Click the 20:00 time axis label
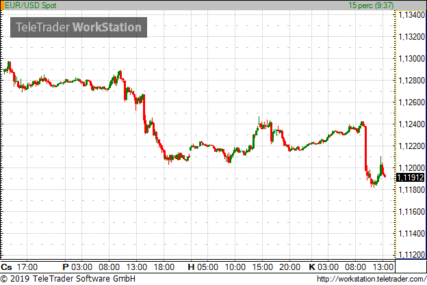 (289, 267)
